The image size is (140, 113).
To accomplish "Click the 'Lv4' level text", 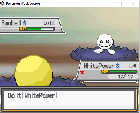I will coord(133,66).
